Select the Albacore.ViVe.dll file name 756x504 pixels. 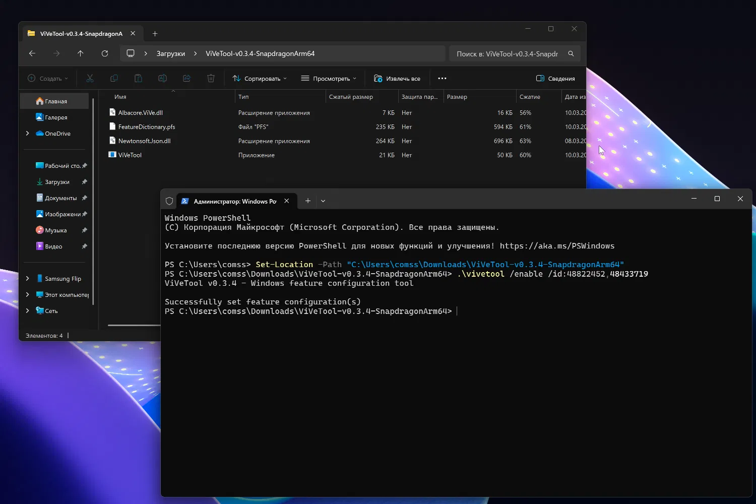coord(141,112)
